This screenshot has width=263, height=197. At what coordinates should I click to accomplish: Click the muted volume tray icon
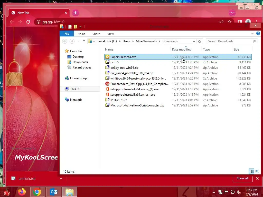(x=239, y=192)
